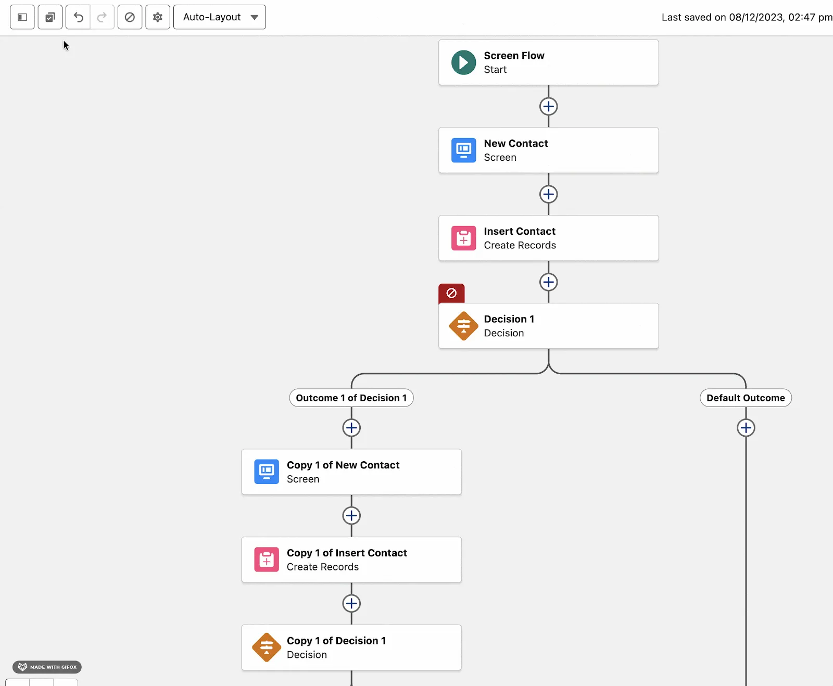Select the New Contact screen icon
The height and width of the screenshot is (686, 833).
pyautogui.click(x=463, y=150)
